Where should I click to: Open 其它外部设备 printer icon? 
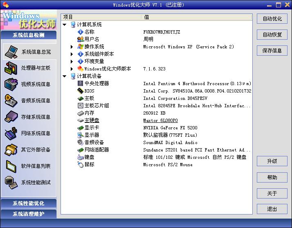pos(11,150)
